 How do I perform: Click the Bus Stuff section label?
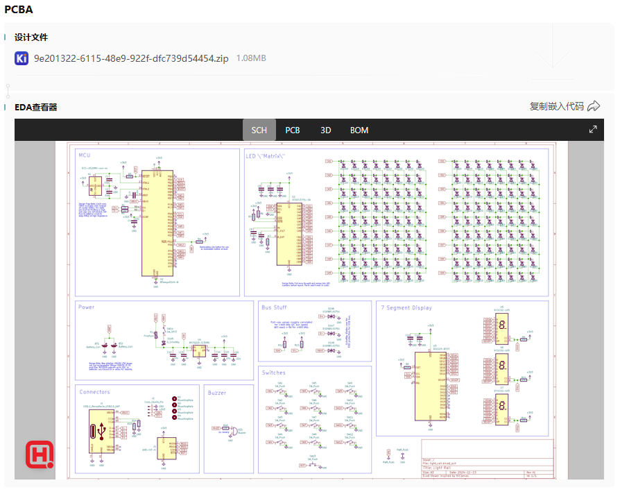274,307
